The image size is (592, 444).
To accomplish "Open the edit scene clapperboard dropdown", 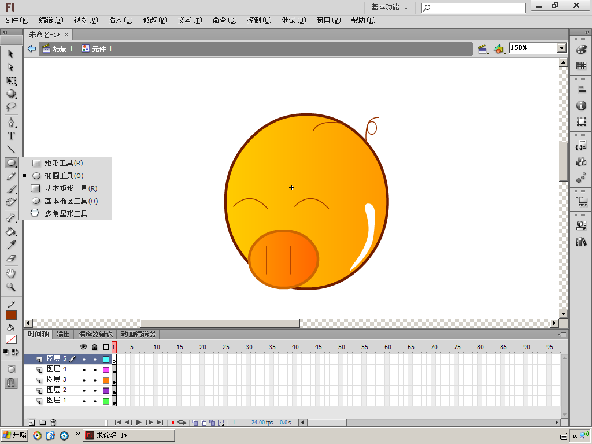I will [x=483, y=49].
